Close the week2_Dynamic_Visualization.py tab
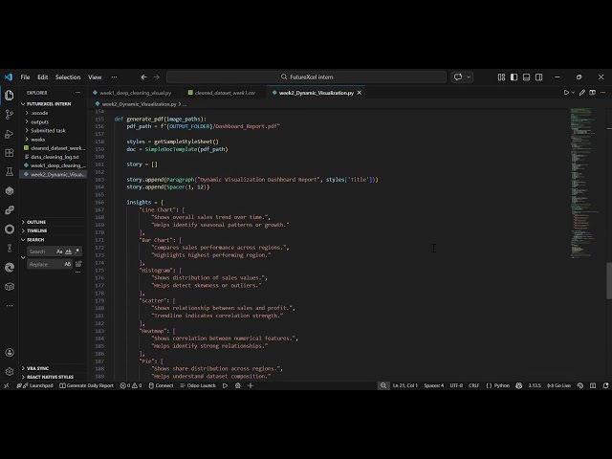 360,93
